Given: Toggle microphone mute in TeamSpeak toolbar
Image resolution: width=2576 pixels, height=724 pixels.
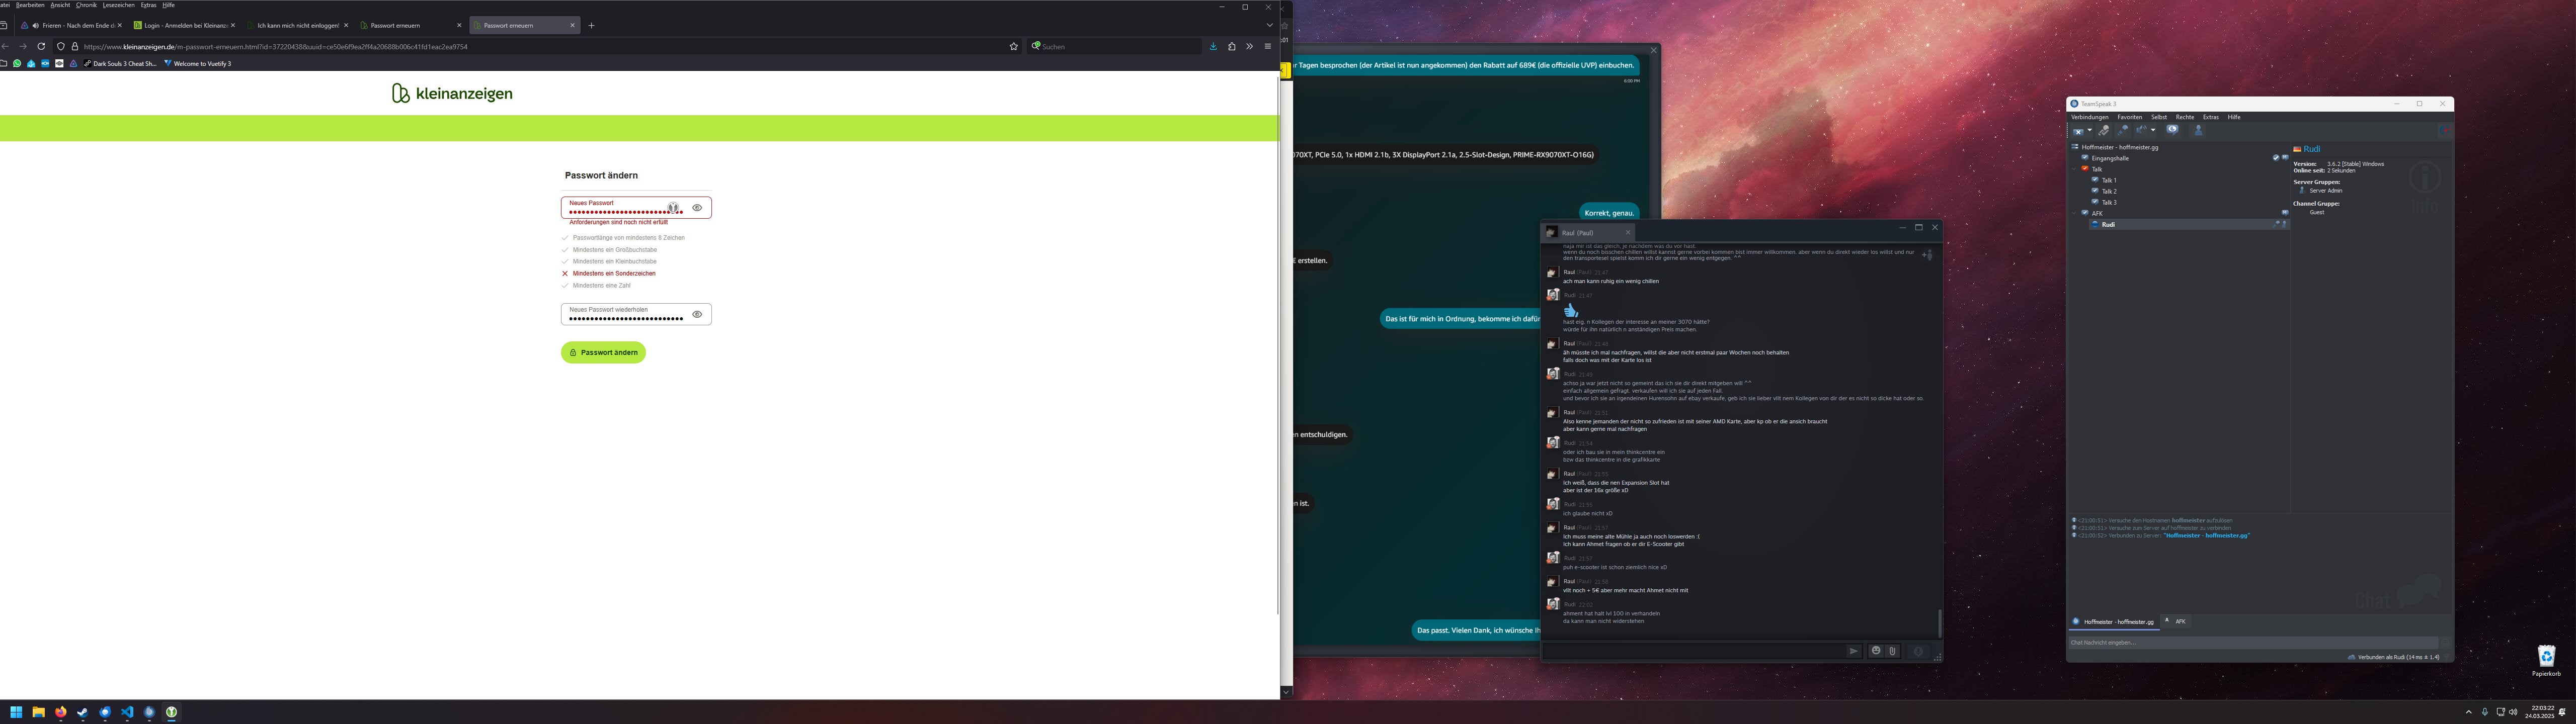Looking at the screenshot, I should click(2123, 130).
